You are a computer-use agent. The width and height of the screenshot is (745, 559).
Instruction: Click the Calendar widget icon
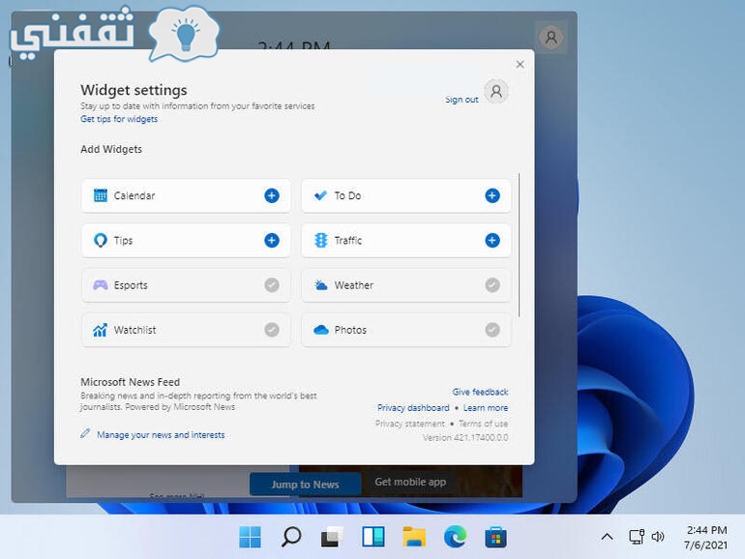tap(101, 195)
